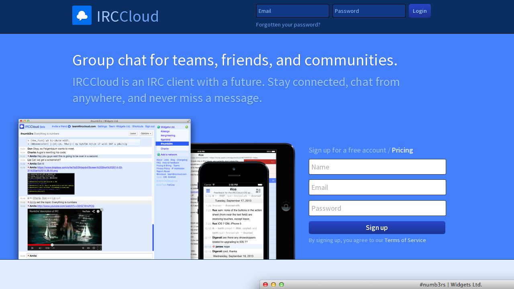
Task: Click the text "Sign up for a free account"
Action: pos(348,150)
